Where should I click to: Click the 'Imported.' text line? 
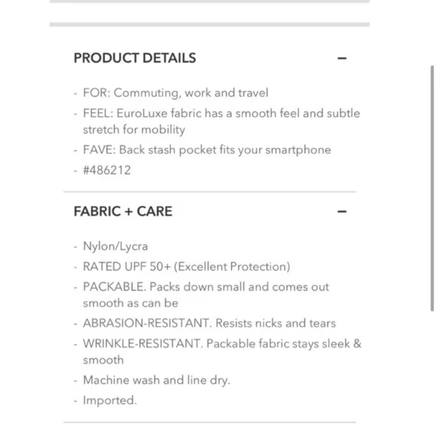110,401
